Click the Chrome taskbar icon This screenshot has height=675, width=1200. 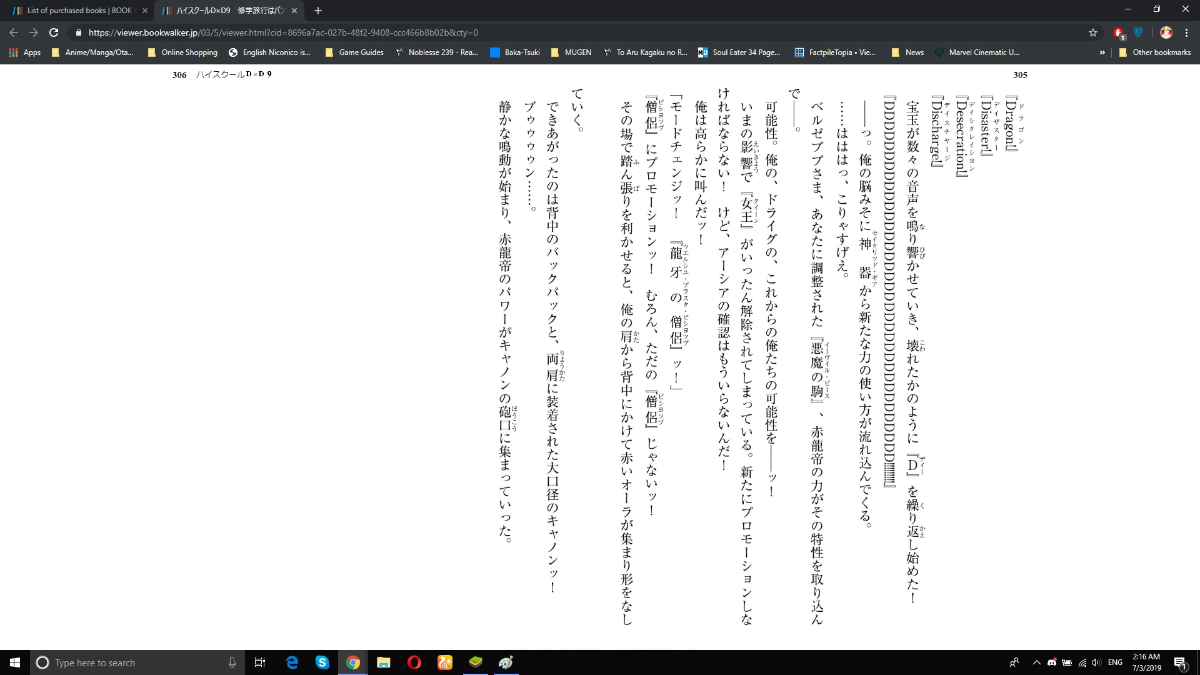353,662
